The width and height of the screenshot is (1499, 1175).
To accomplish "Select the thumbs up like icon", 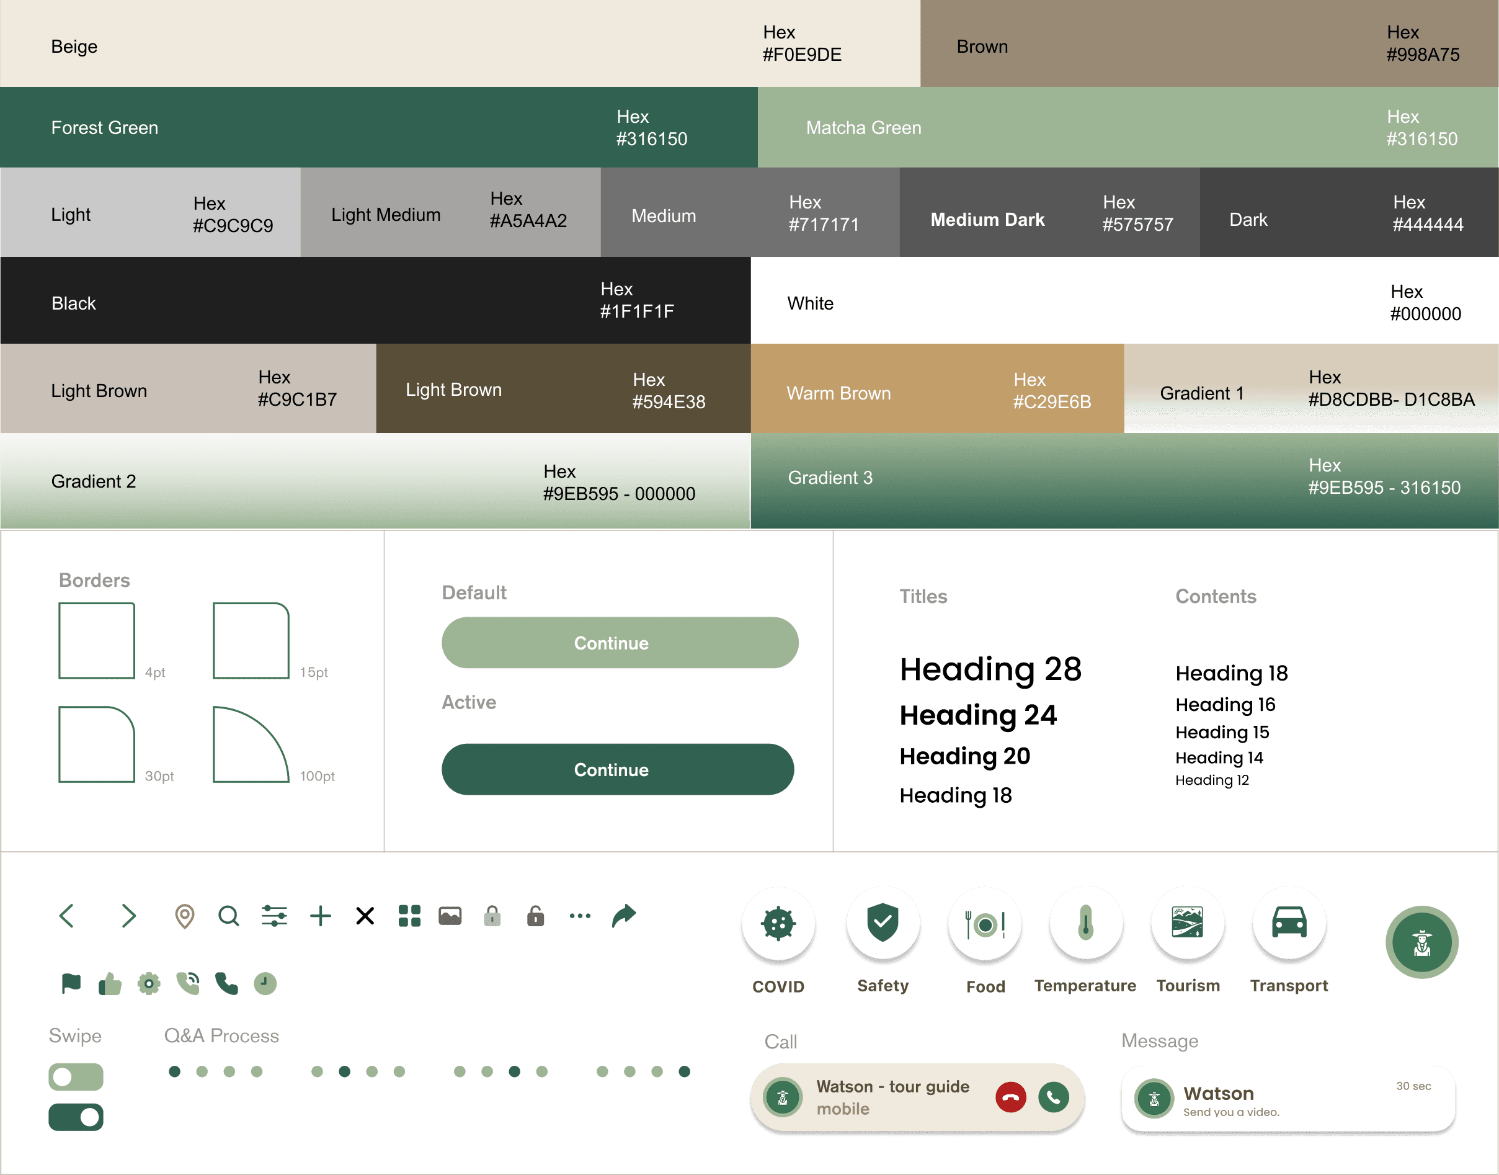I will tap(110, 984).
